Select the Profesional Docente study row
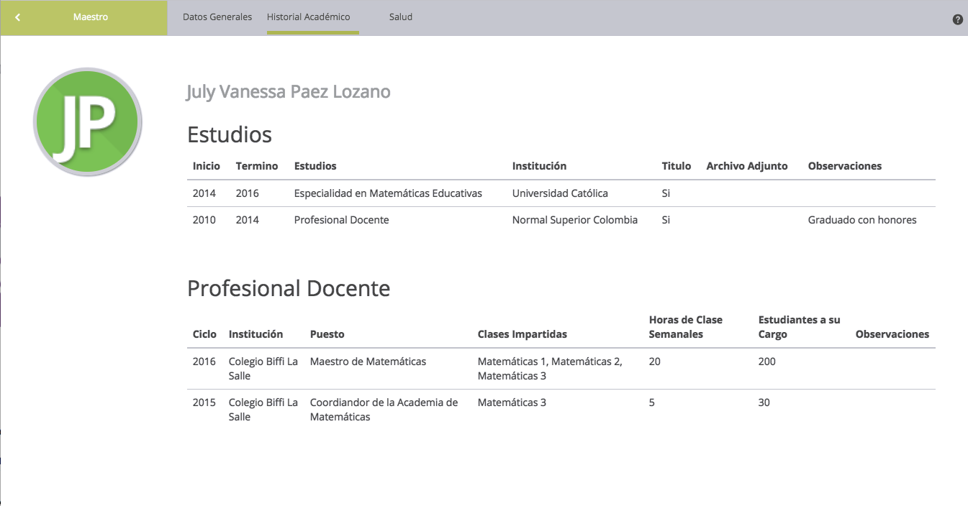Viewport: 968px width, 506px height. tap(341, 220)
